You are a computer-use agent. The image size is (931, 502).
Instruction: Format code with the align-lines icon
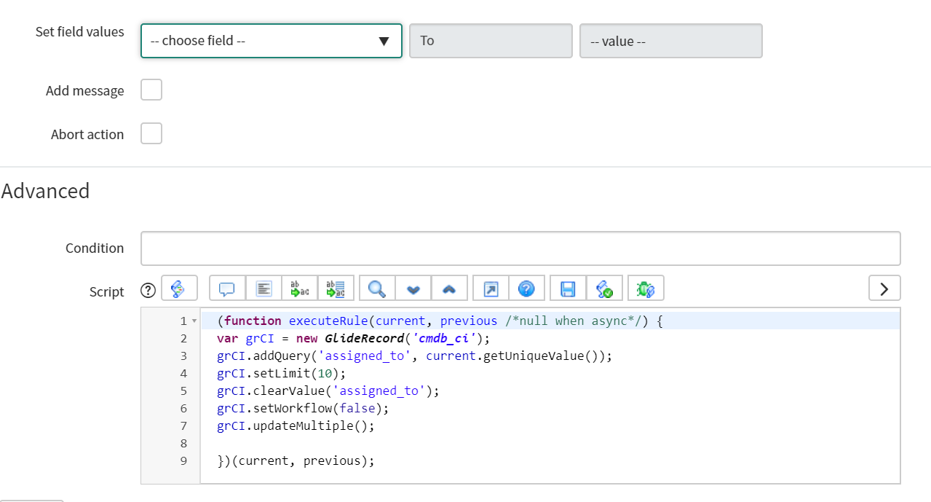point(264,289)
